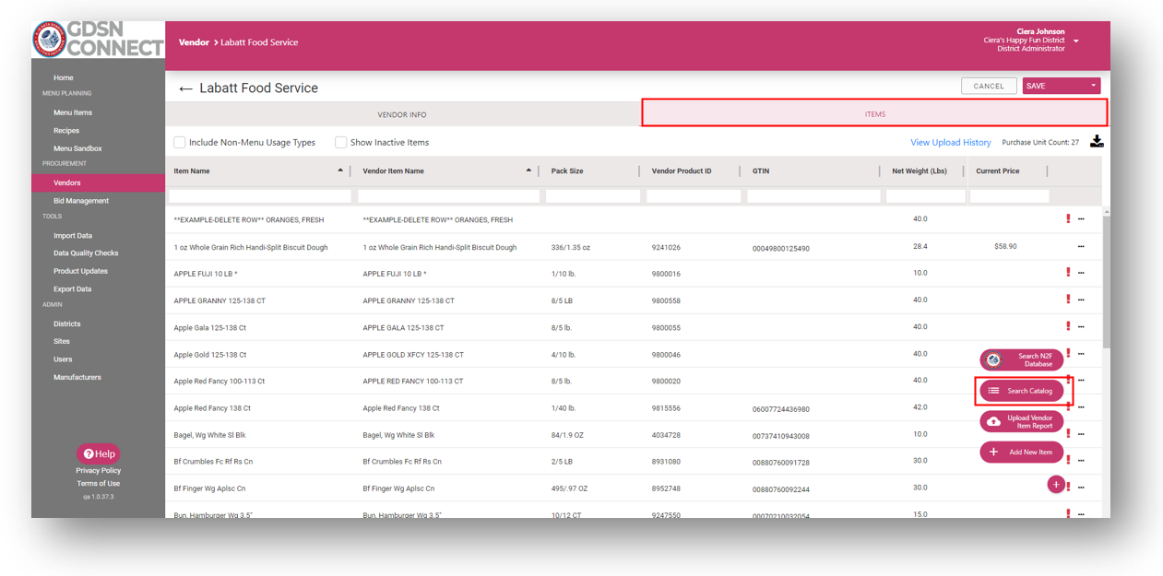The height and width of the screenshot is (576, 1163).
Task: Open Export Data under Tools
Action: point(72,289)
